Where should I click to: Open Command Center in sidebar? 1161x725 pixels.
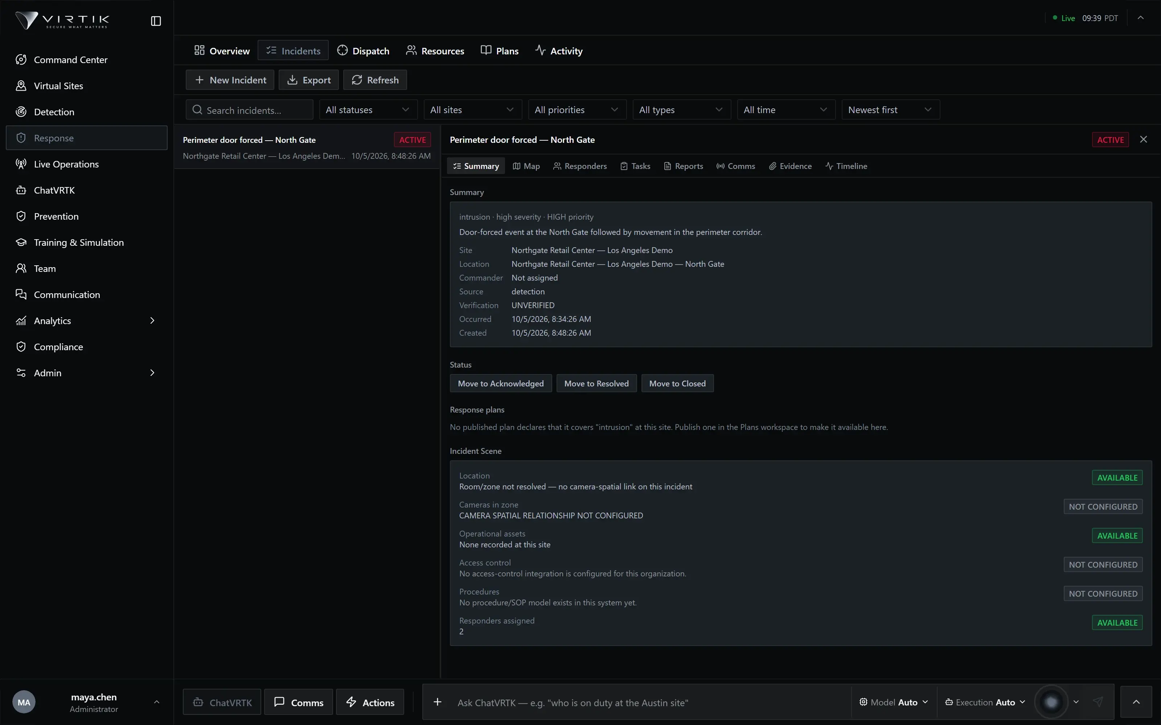(x=87, y=60)
